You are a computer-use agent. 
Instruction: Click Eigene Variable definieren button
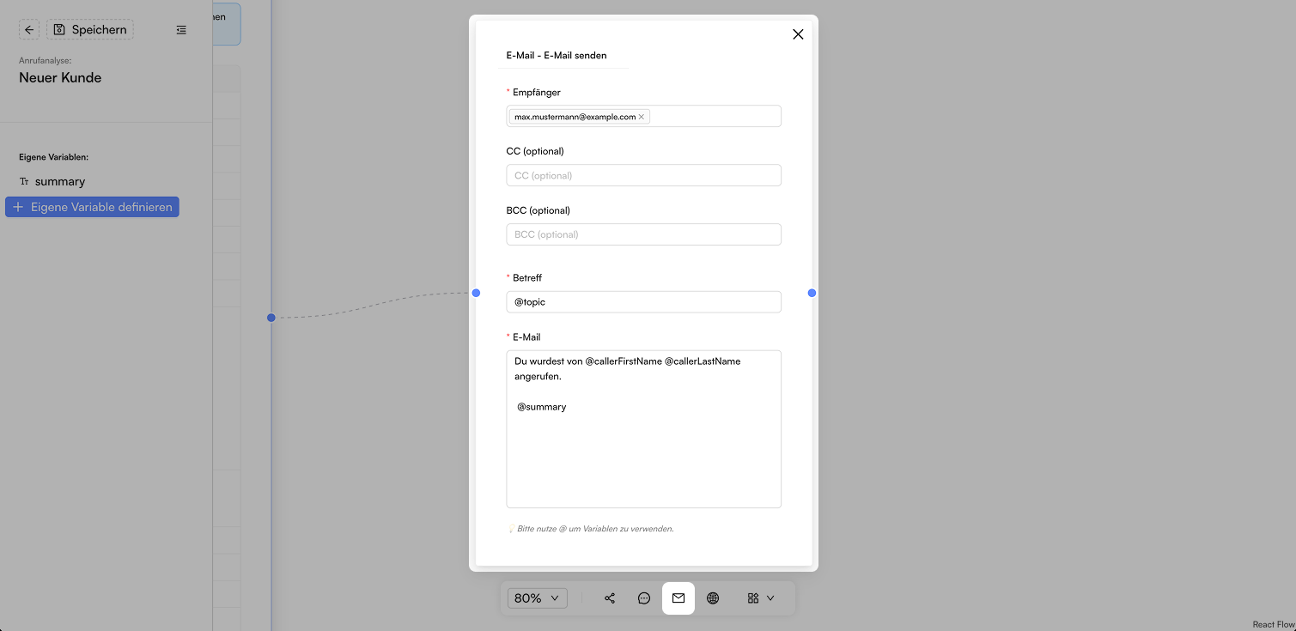pyautogui.click(x=92, y=207)
